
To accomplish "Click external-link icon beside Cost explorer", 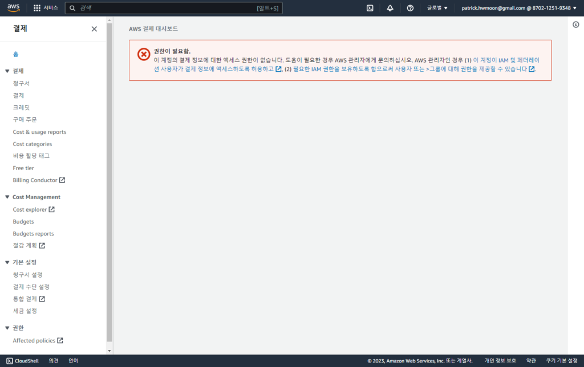I will 52,209.
